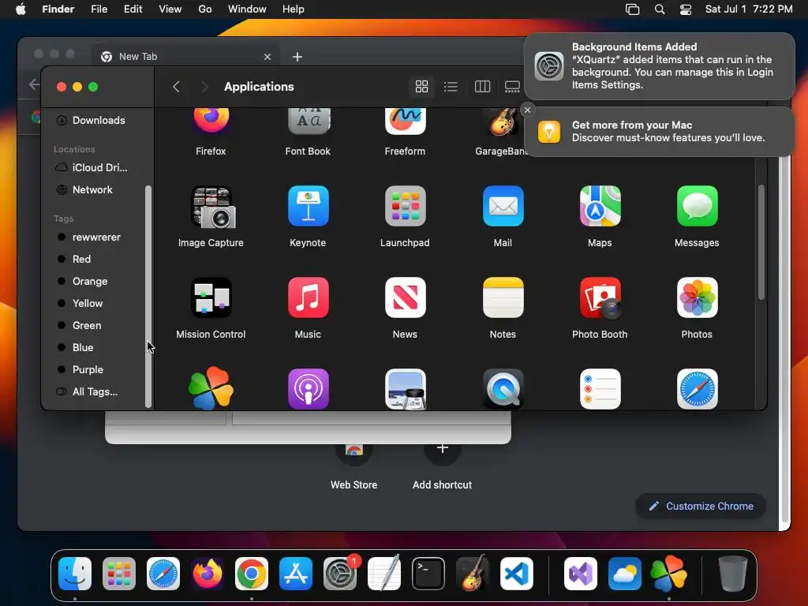Open the Window menu
Viewport: 808px width, 606px height.
tap(247, 9)
